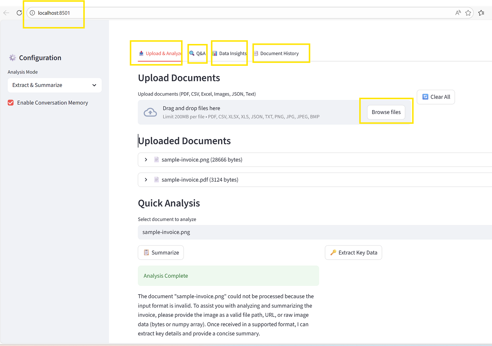
Task: Go back with the browser back arrow
Action: click(6, 13)
